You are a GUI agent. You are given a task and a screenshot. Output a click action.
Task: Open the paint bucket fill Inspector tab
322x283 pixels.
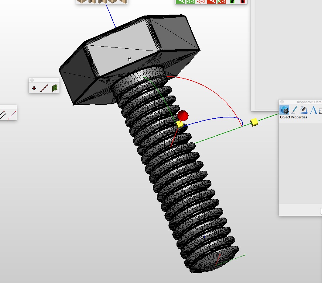(x=304, y=110)
